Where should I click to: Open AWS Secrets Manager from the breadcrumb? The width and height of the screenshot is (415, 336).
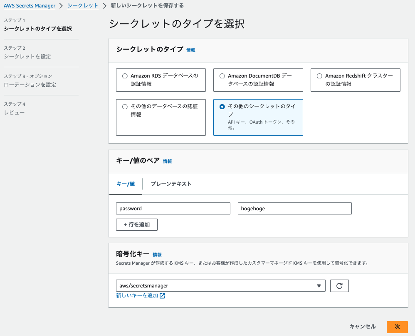point(29,5)
